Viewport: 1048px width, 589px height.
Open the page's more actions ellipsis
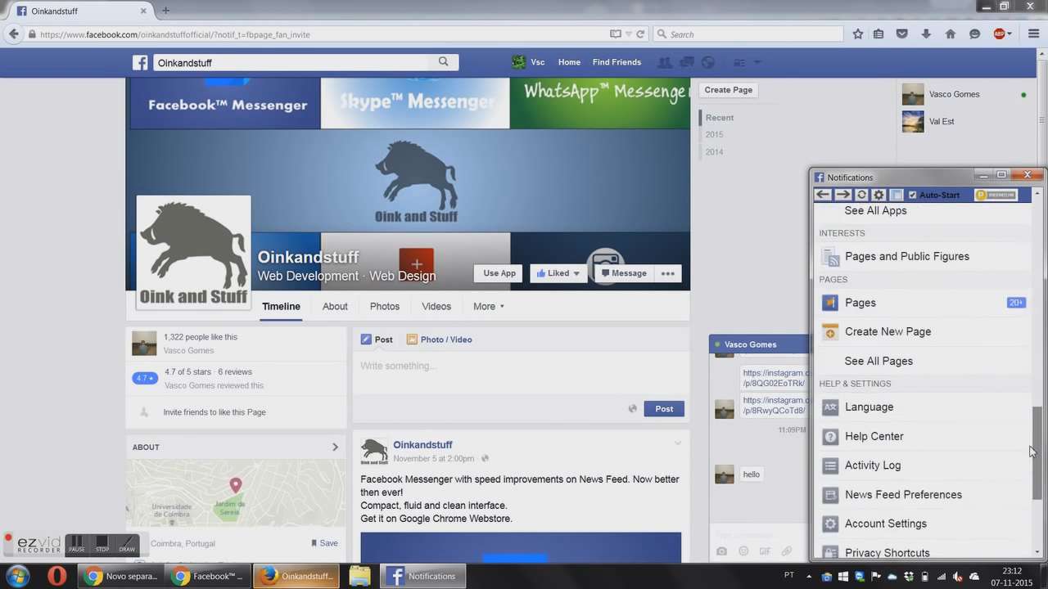coord(668,273)
